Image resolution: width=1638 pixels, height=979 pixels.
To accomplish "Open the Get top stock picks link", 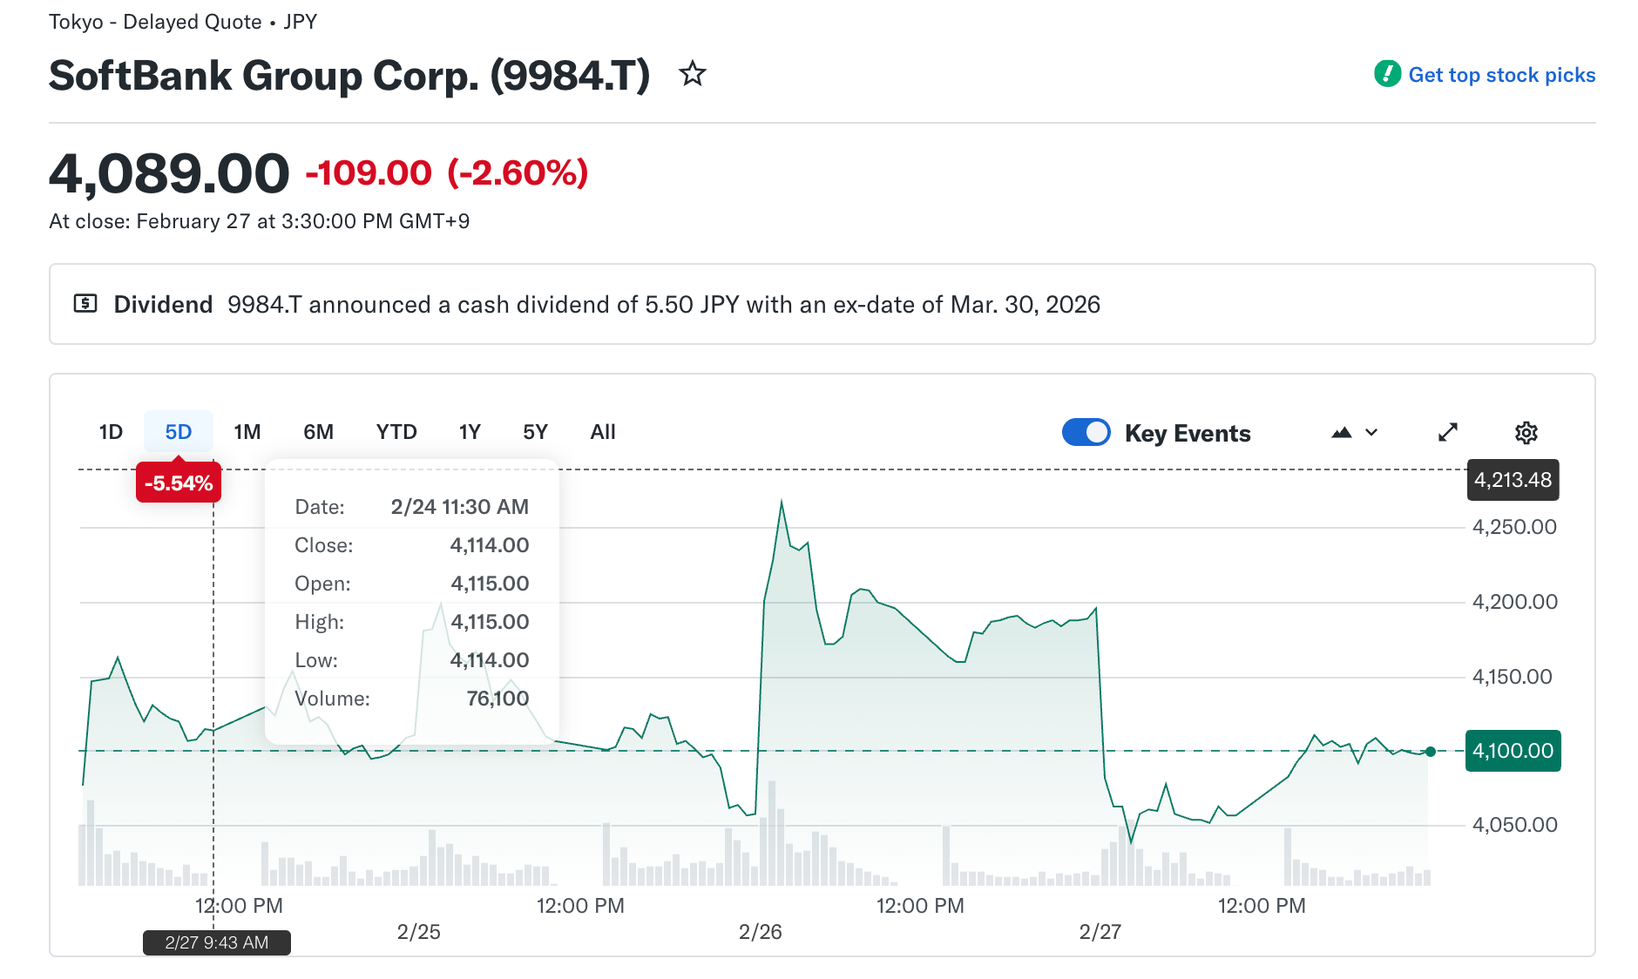I will click(x=1501, y=75).
